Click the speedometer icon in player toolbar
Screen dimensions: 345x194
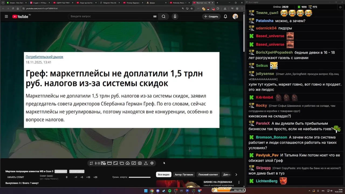[128, 163]
